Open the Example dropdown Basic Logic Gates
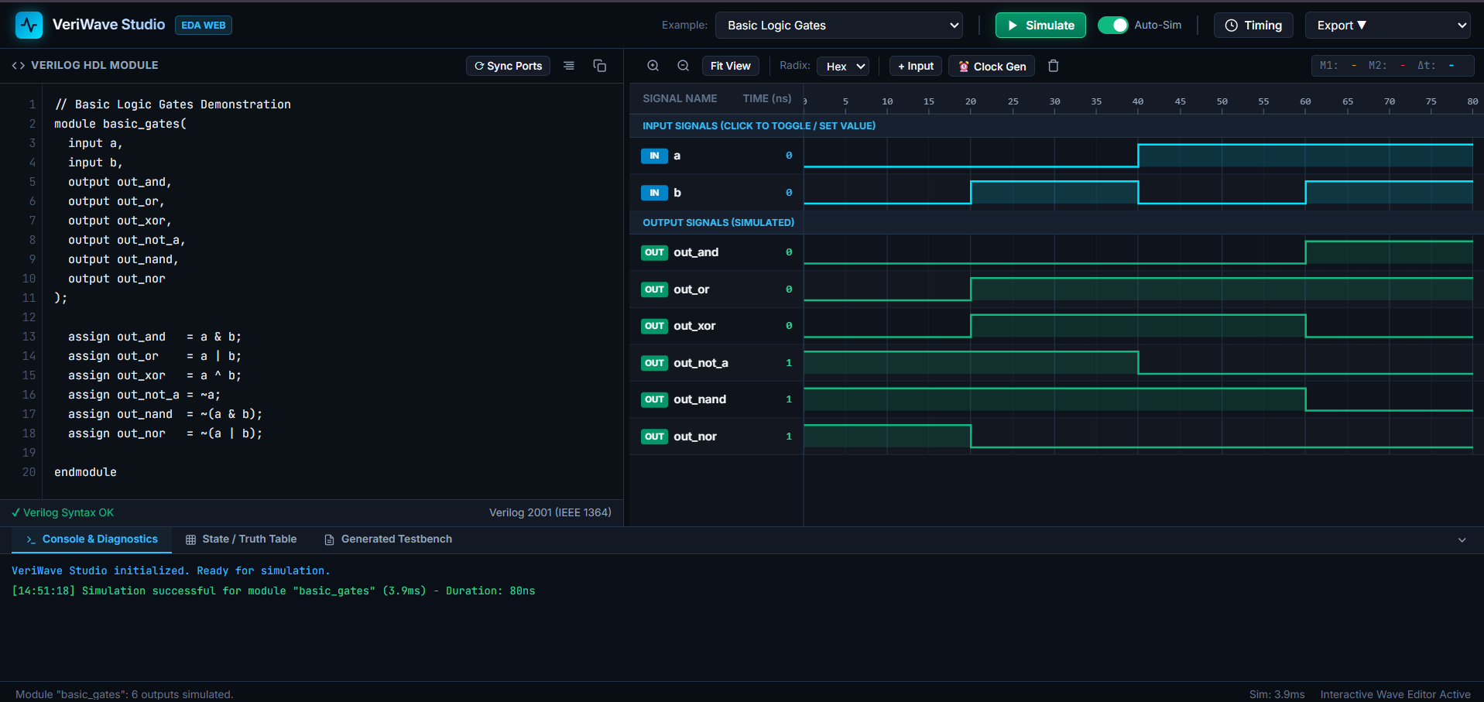This screenshot has height=702, width=1484. (839, 26)
